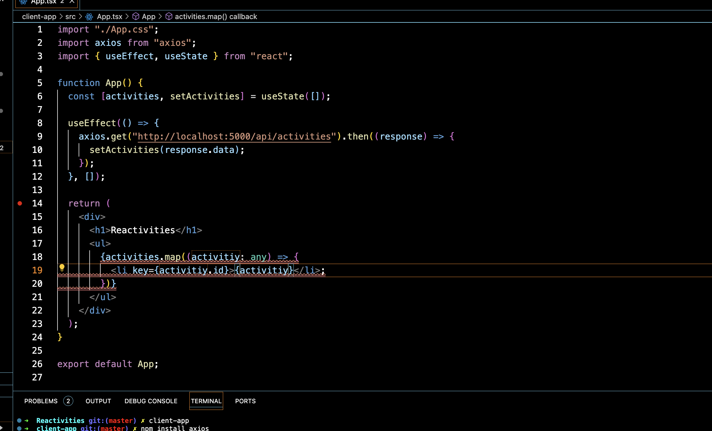Switch to the OUTPUT panel tab
712x431 pixels.
(x=98, y=401)
